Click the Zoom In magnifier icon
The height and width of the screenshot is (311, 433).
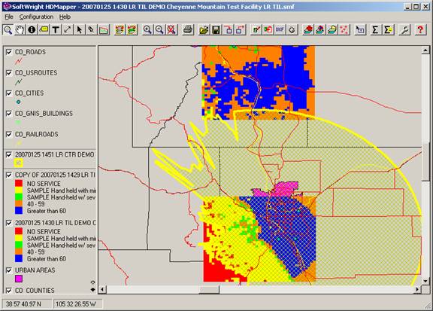pyautogui.click(x=148, y=29)
